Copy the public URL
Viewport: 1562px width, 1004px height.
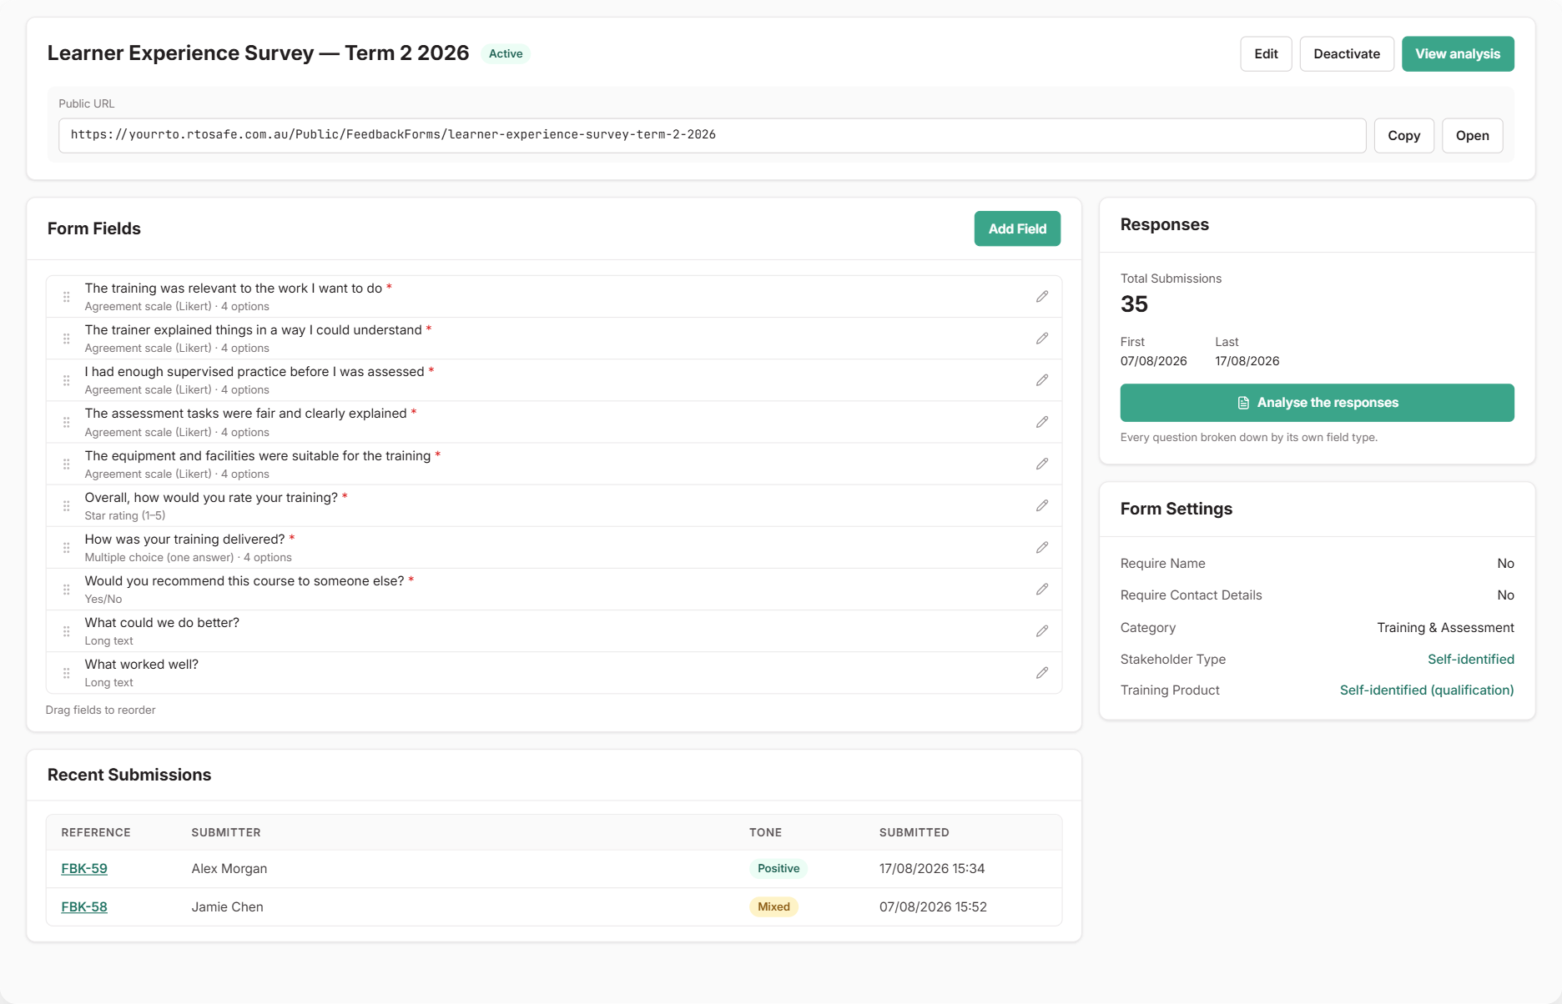(x=1403, y=136)
